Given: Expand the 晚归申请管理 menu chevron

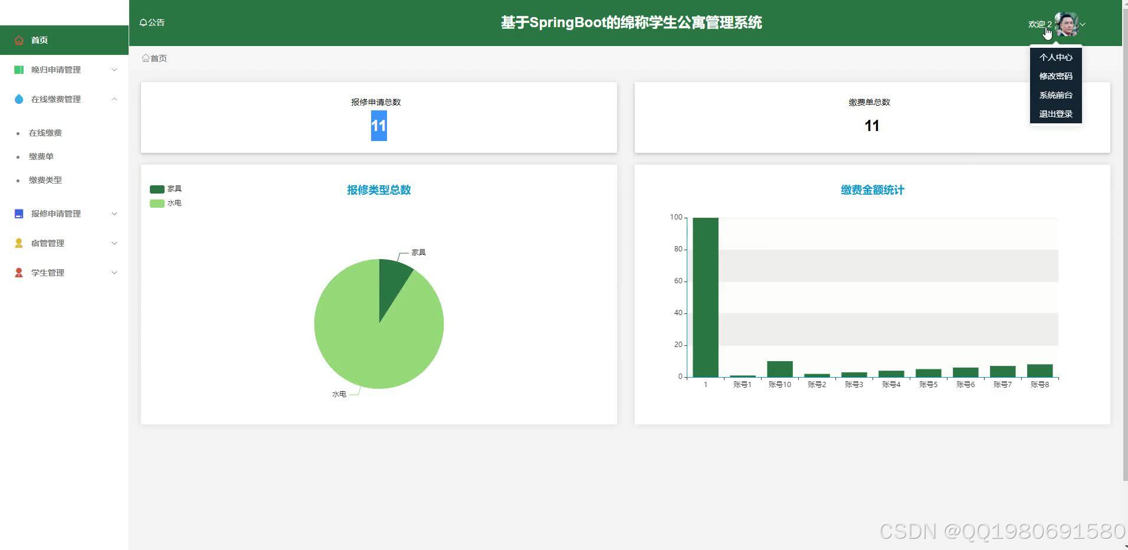Looking at the screenshot, I should tap(114, 70).
